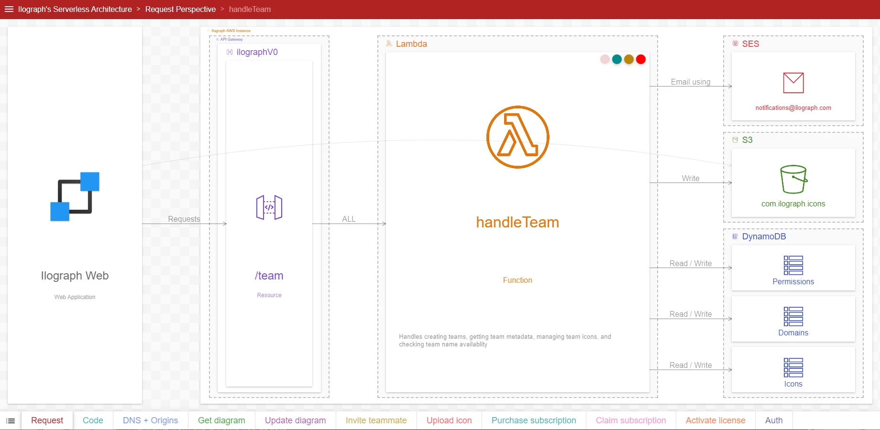Select the teal dot on handleTeam

pos(617,59)
